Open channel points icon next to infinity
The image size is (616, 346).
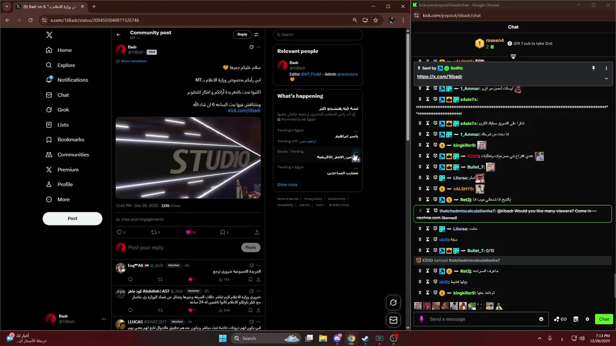point(557,319)
